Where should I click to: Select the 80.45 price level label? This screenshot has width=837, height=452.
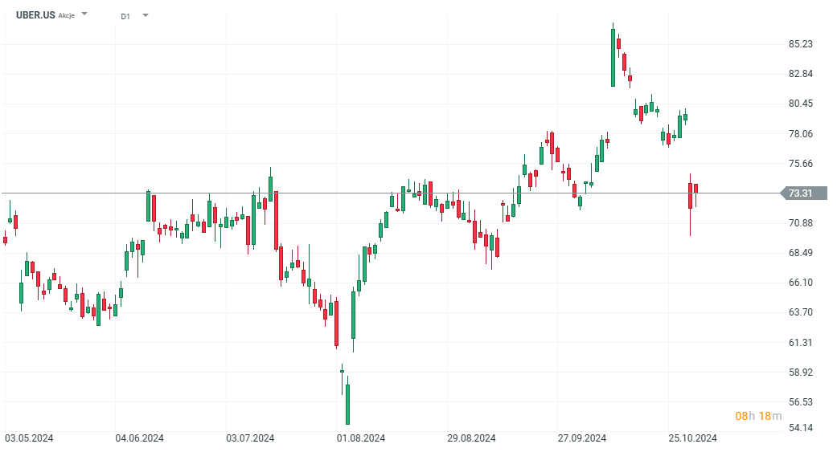tap(800, 104)
